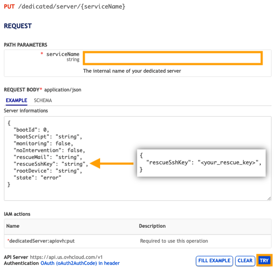Click the REQUEST section heading

(18, 26)
